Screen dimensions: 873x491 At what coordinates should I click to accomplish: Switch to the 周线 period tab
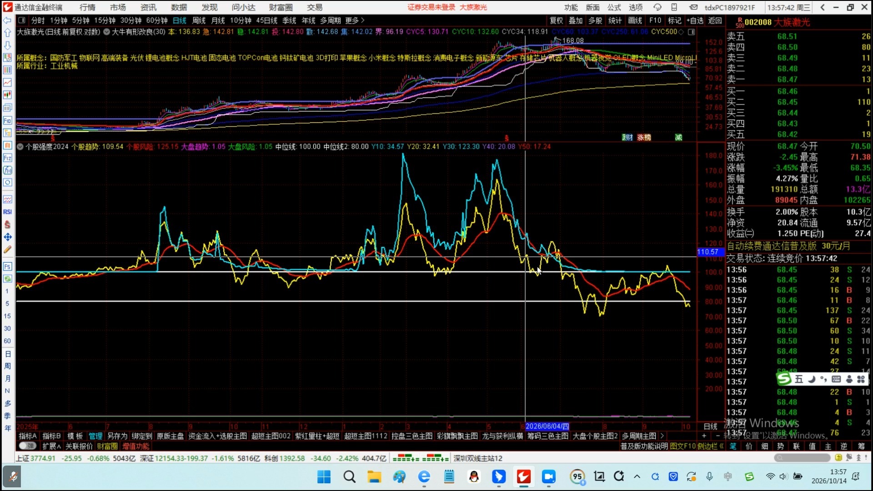pyautogui.click(x=199, y=20)
